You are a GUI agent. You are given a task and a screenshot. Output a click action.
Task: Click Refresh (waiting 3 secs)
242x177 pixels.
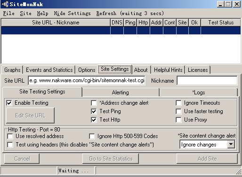pyautogui.click(x=130, y=13)
